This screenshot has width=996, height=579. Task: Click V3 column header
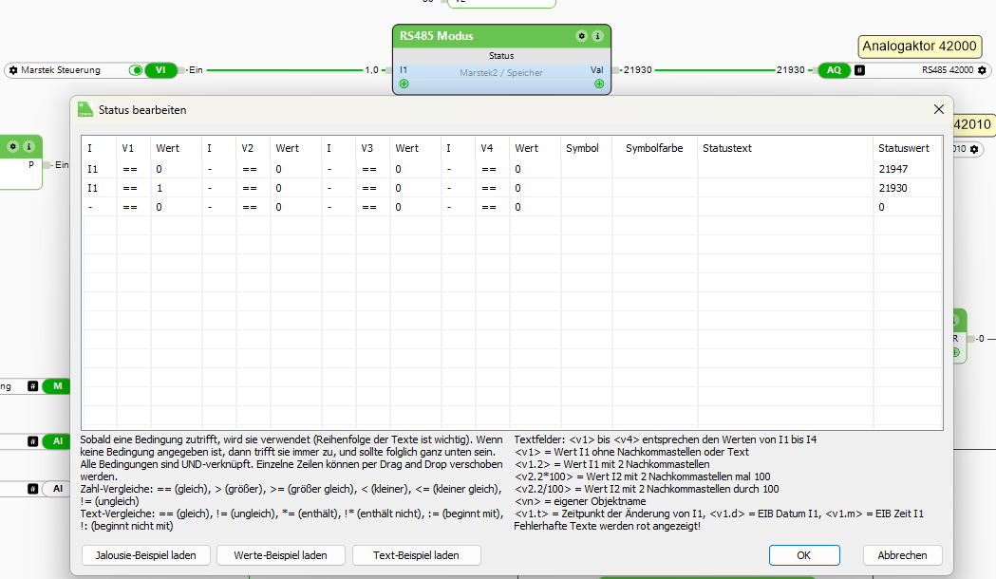pyautogui.click(x=372, y=148)
